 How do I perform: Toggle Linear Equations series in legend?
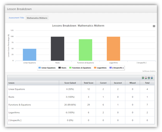(47, 68)
